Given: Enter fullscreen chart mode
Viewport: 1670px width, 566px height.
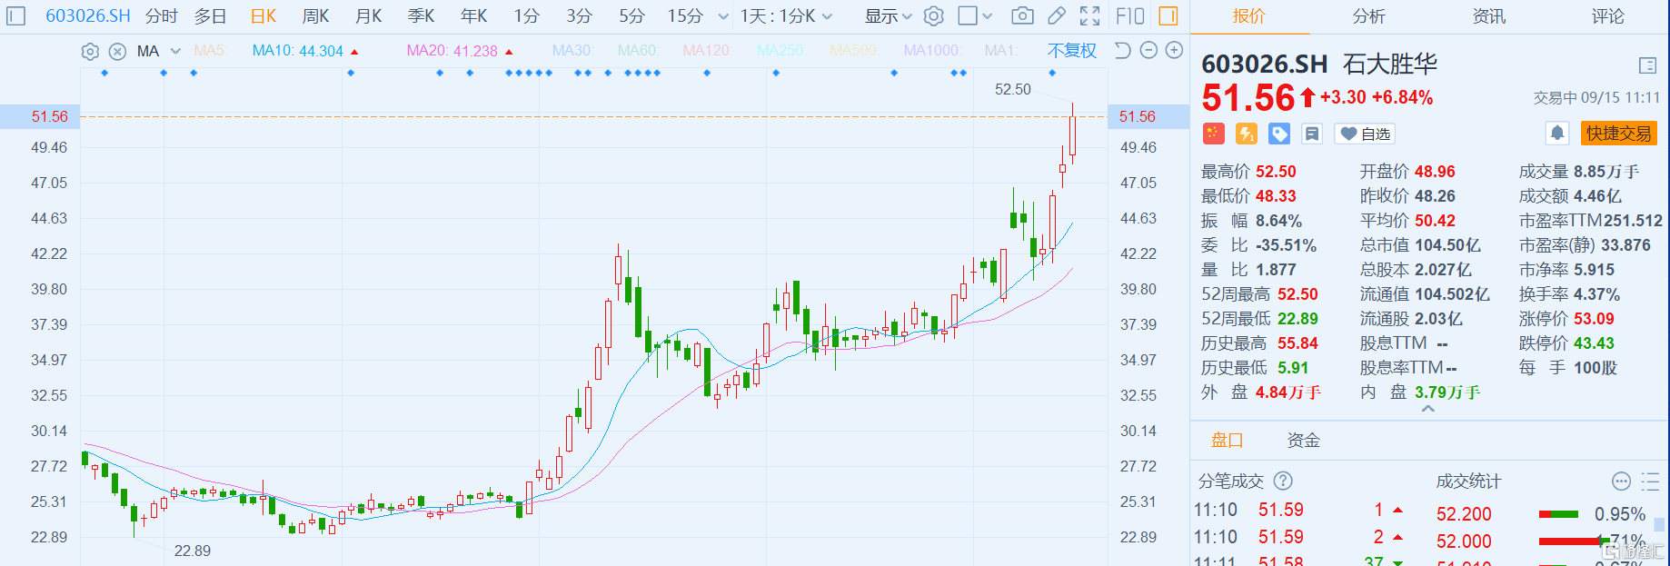Looking at the screenshot, I should pos(1089,16).
